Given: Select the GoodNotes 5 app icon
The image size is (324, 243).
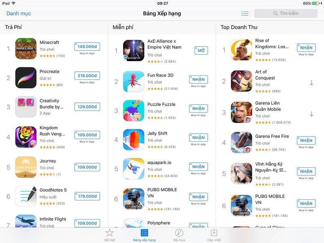Looking at the screenshot, I should pos(26,196).
